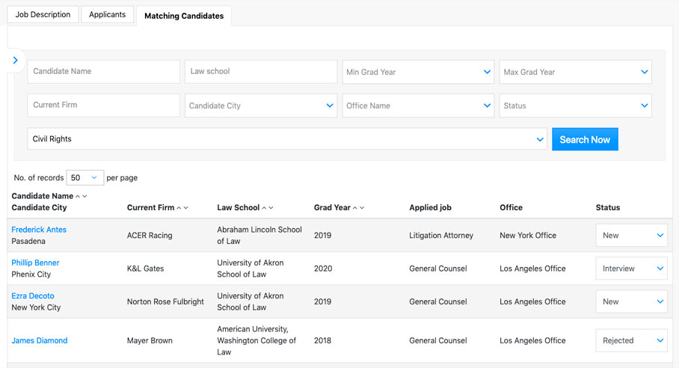Open the Max Grad Year dropdown
Viewport: 679px width, 368px height.
[574, 72]
